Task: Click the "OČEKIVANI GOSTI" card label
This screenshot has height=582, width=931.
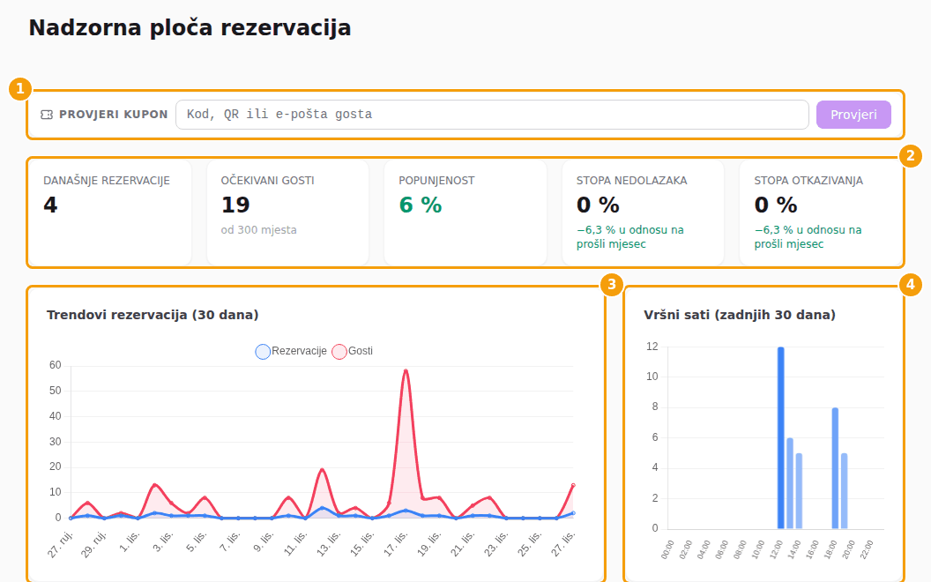Action: pos(268,181)
